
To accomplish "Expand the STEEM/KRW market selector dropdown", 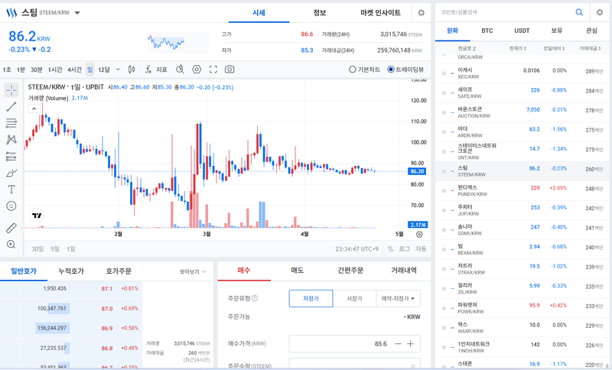I will 77,13.
